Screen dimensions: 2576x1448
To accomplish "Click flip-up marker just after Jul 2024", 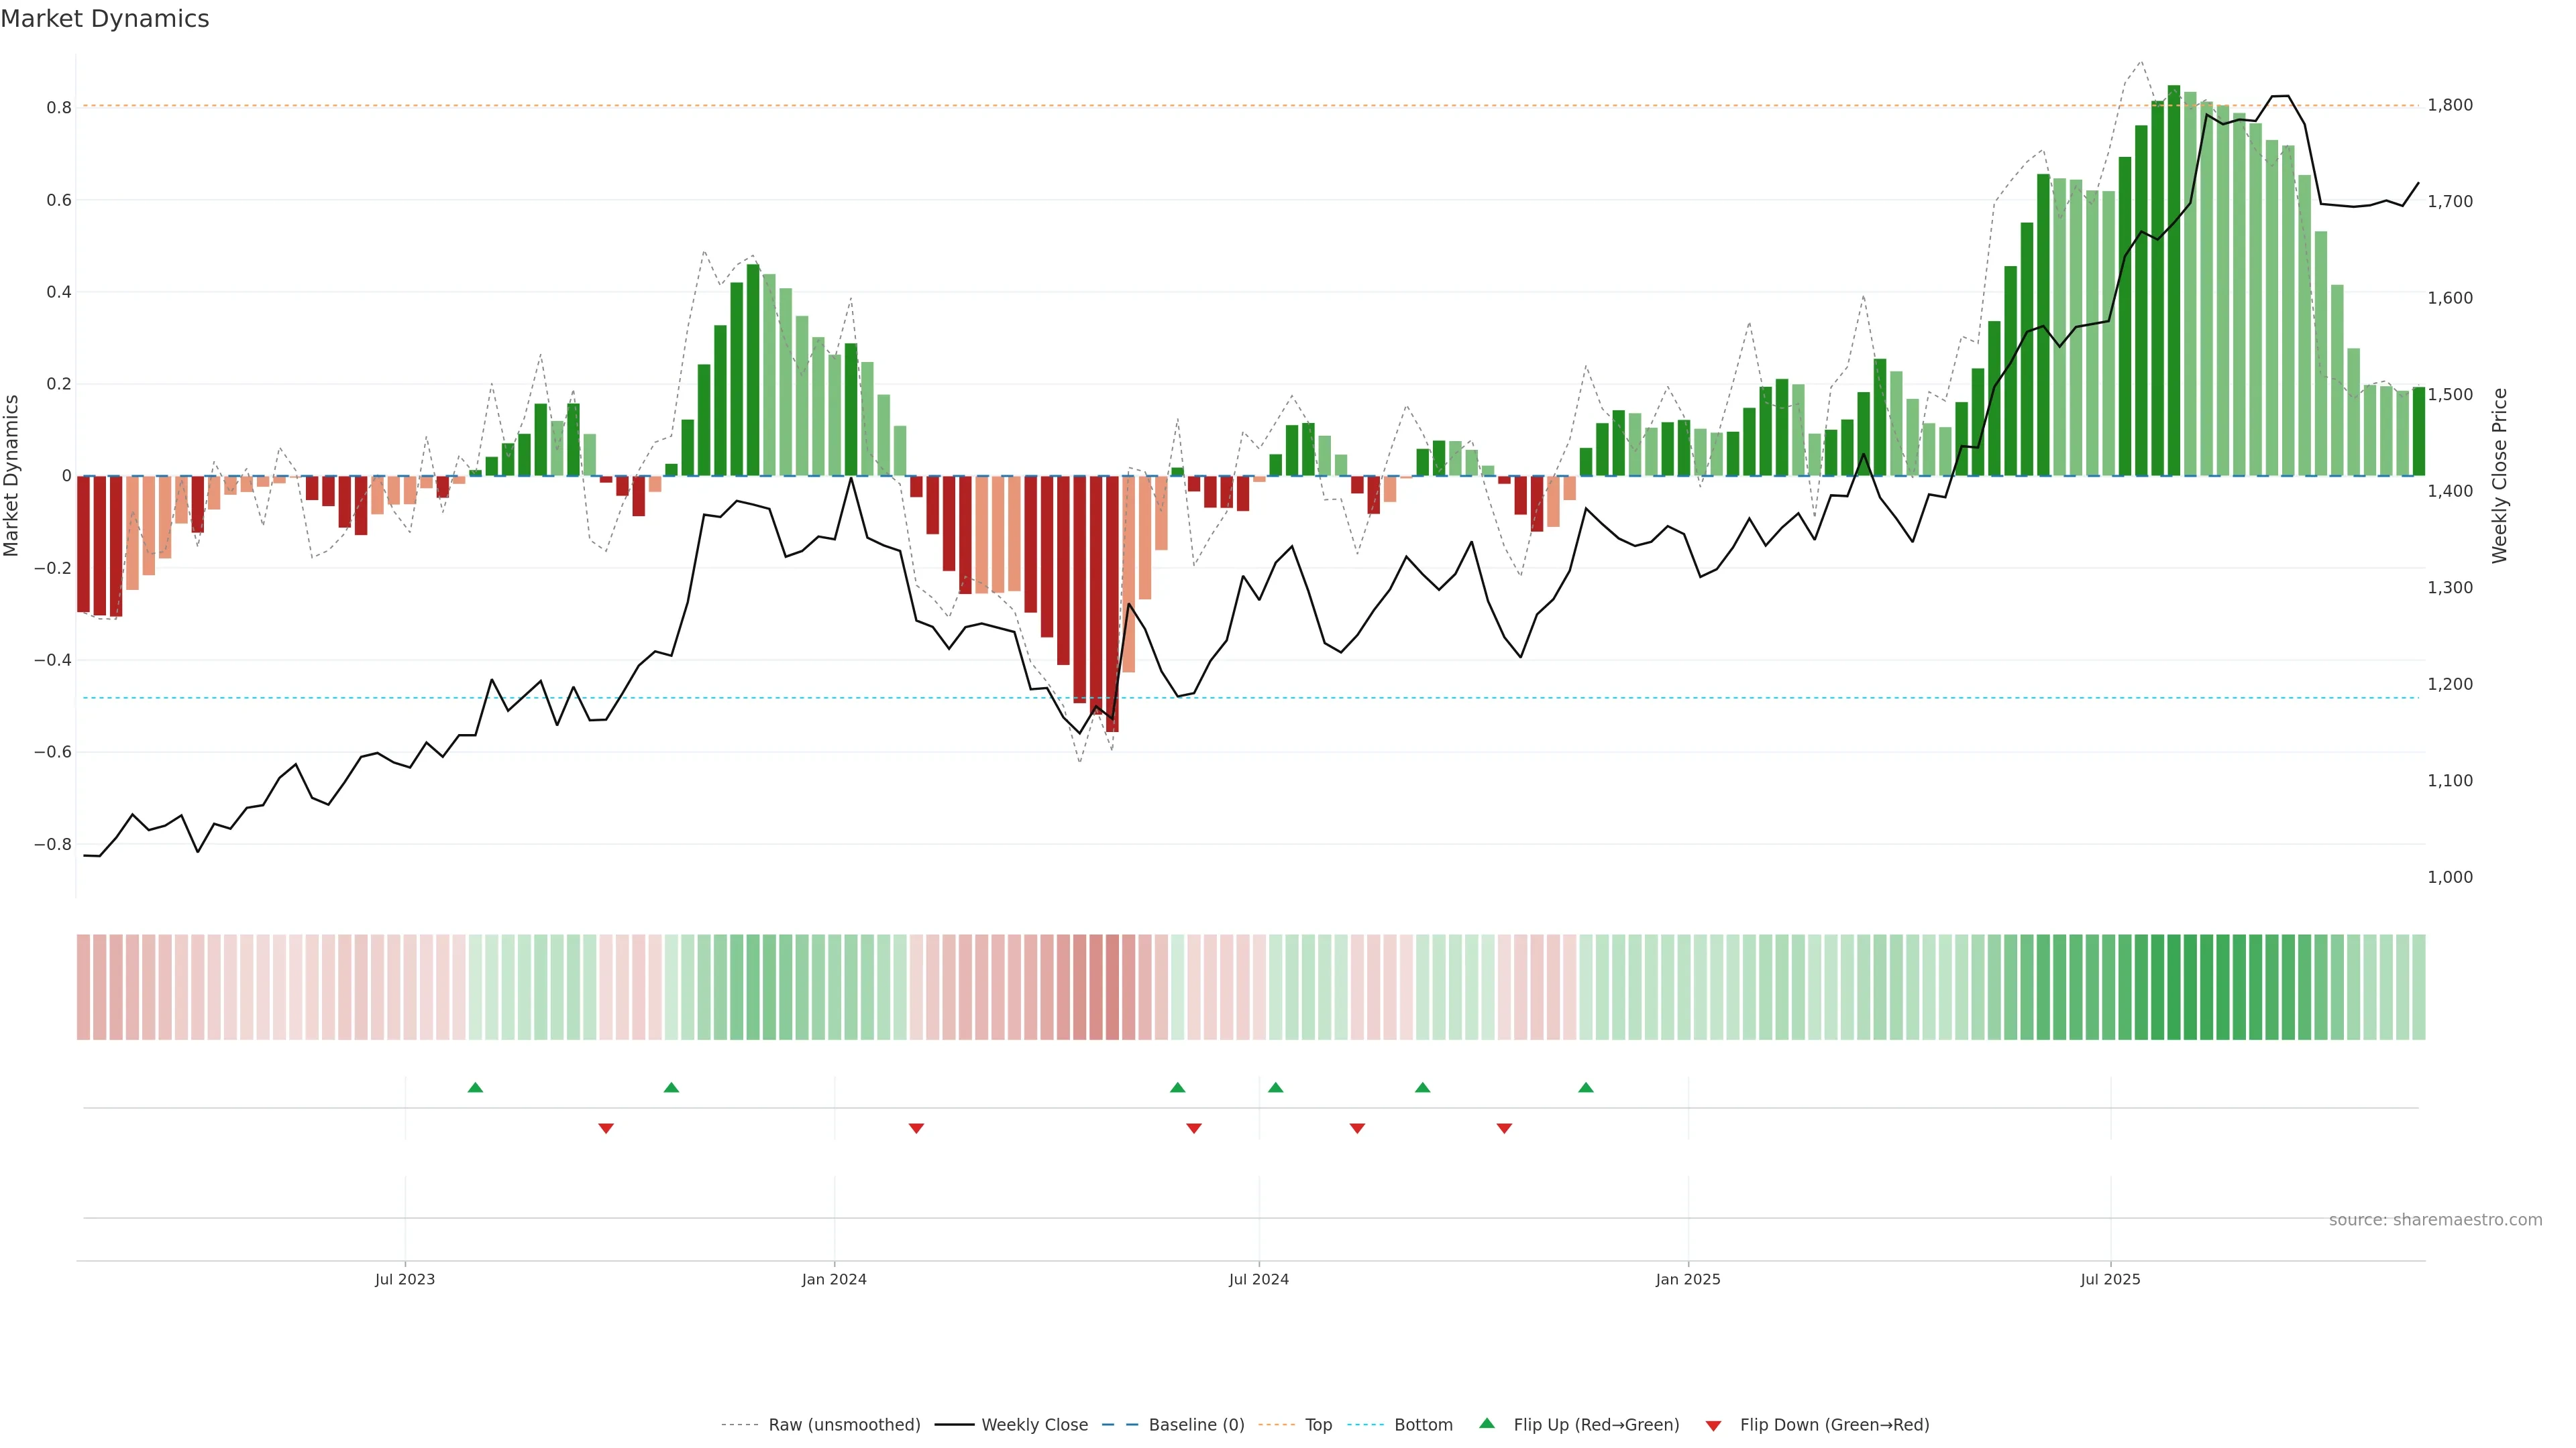I will (x=1275, y=1087).
